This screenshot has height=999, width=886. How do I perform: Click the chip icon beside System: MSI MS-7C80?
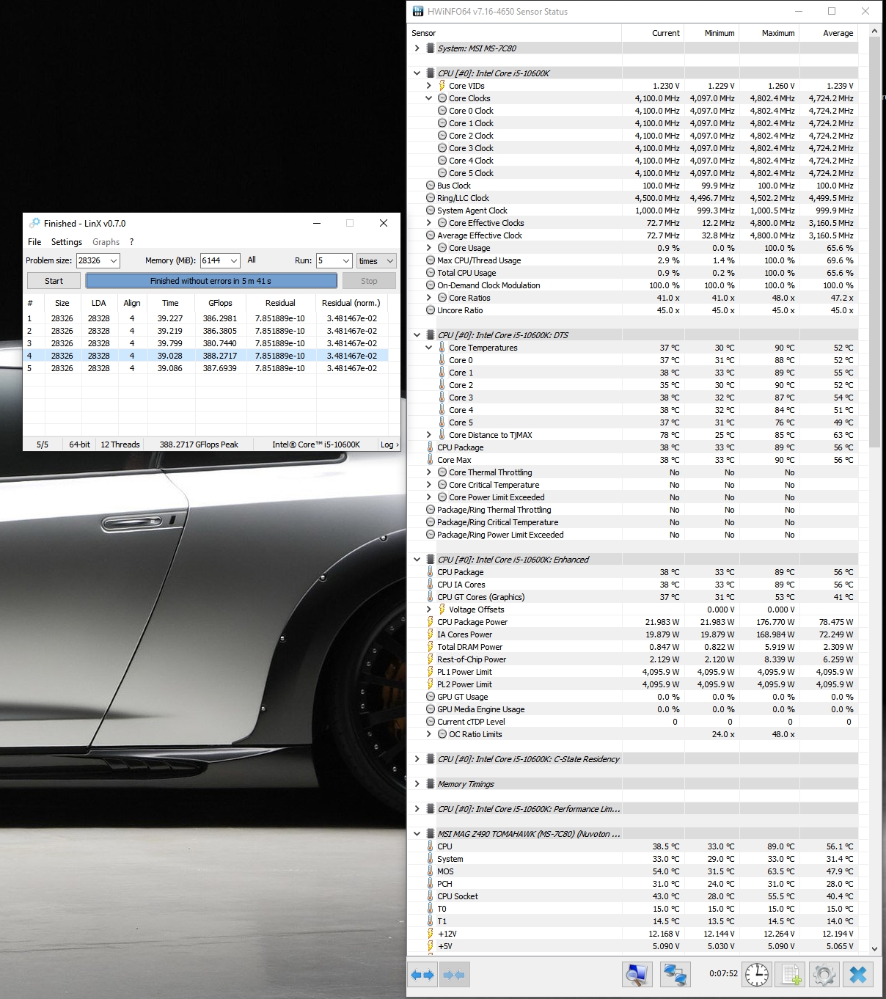coord(431,48)
